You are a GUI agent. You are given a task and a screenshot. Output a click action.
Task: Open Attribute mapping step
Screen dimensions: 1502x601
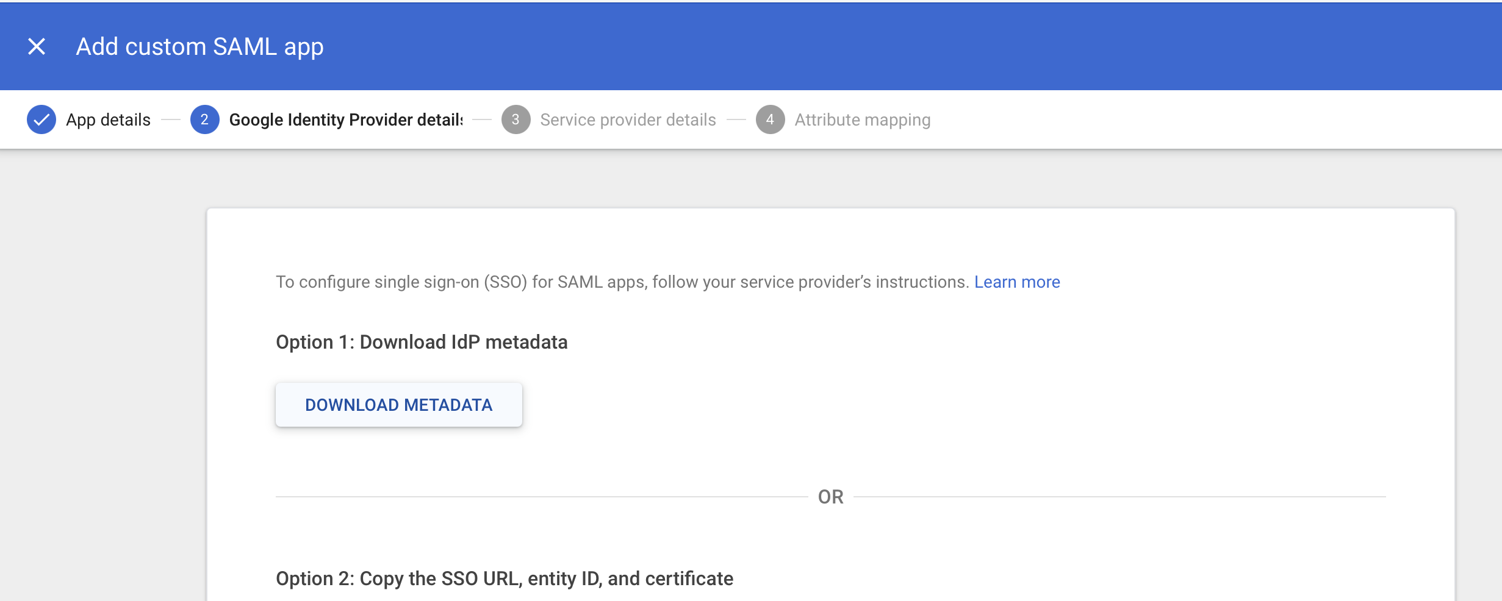click(x=863, y=119)
